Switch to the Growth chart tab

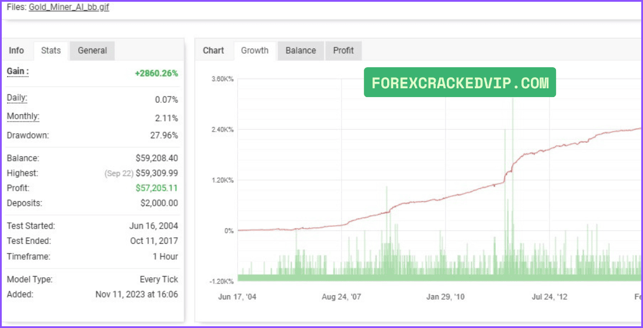[255, 50]
